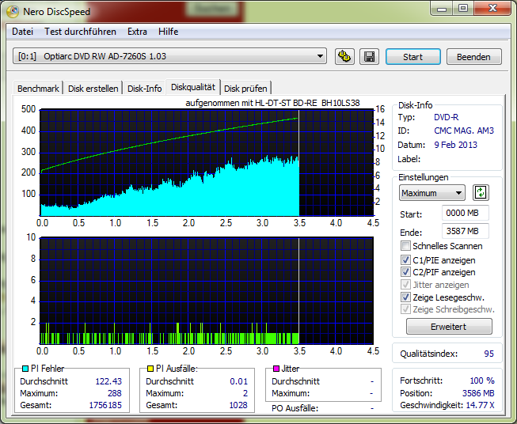Image resolution: width=517 pixels, height=424 pixels.
Task: Maximize the Nero DiscSpeed window
Action: [x=463, y=9]
